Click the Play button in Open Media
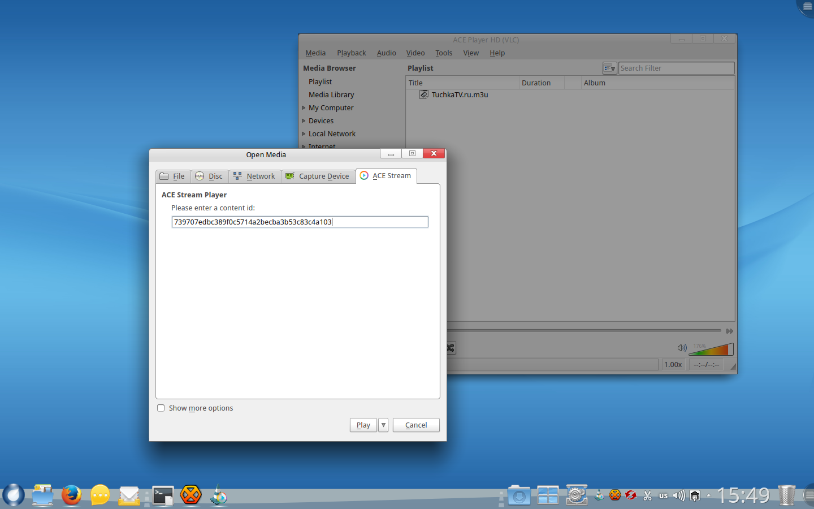This screenshot has height=509, width=814. (363, 425)
